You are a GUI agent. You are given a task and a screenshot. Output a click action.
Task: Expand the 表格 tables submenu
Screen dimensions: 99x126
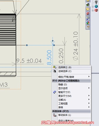coord(71,107)
